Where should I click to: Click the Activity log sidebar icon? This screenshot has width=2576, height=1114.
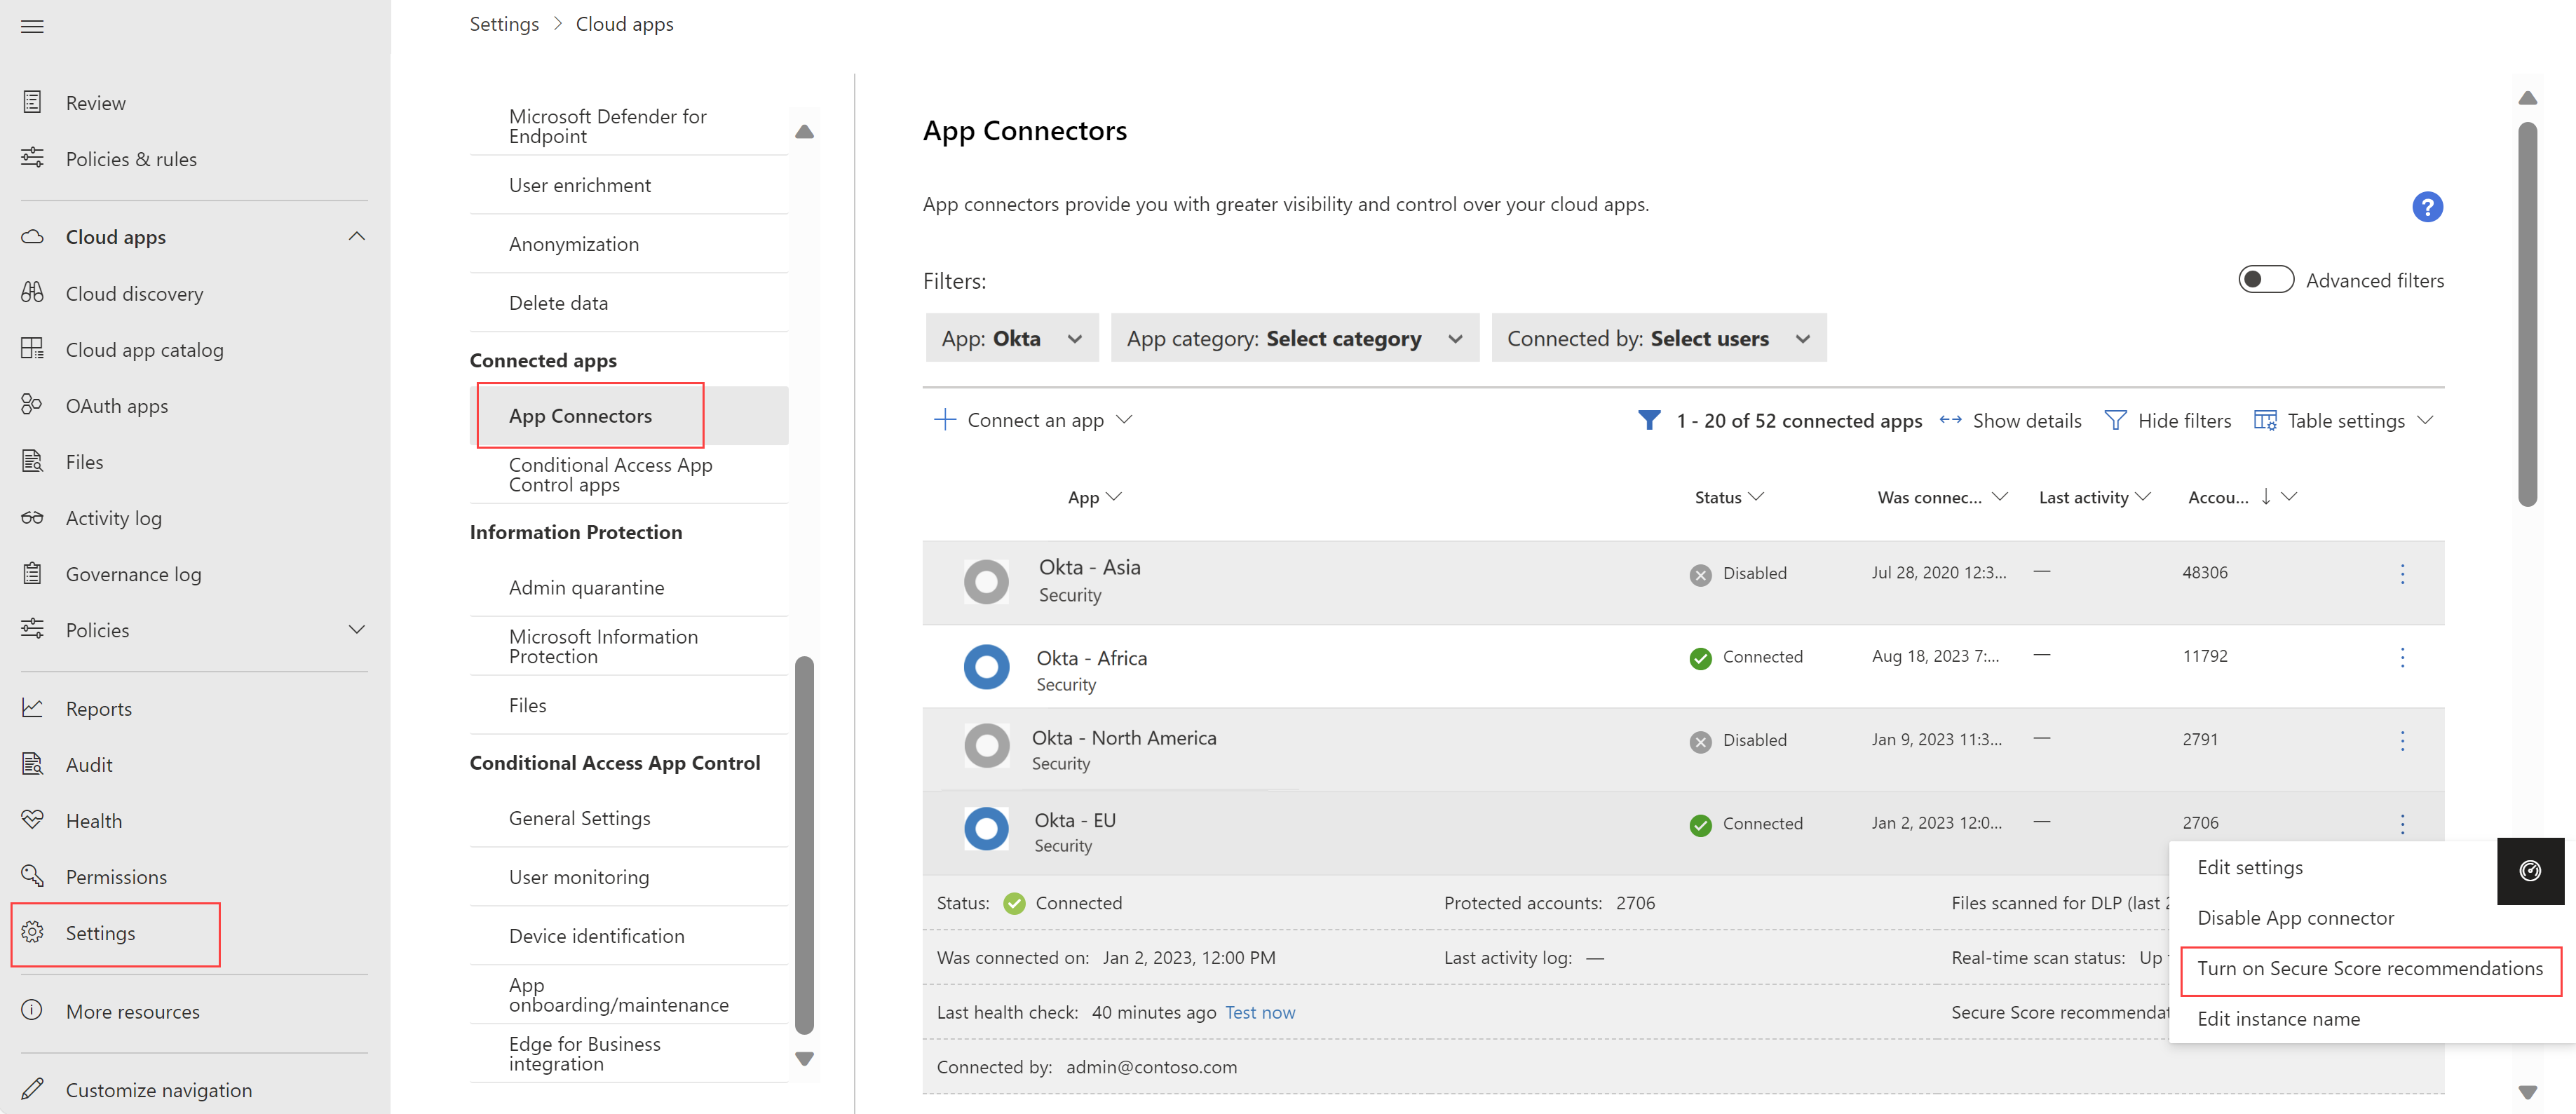click(x=32, y=516)
